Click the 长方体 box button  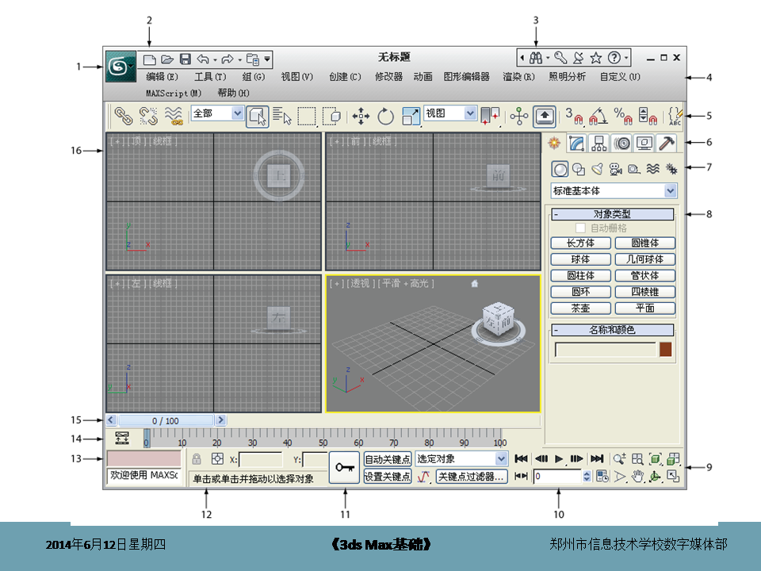tap(580, 243)
